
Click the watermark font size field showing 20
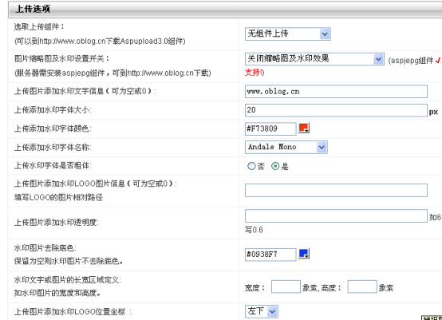tap(336, 110)
